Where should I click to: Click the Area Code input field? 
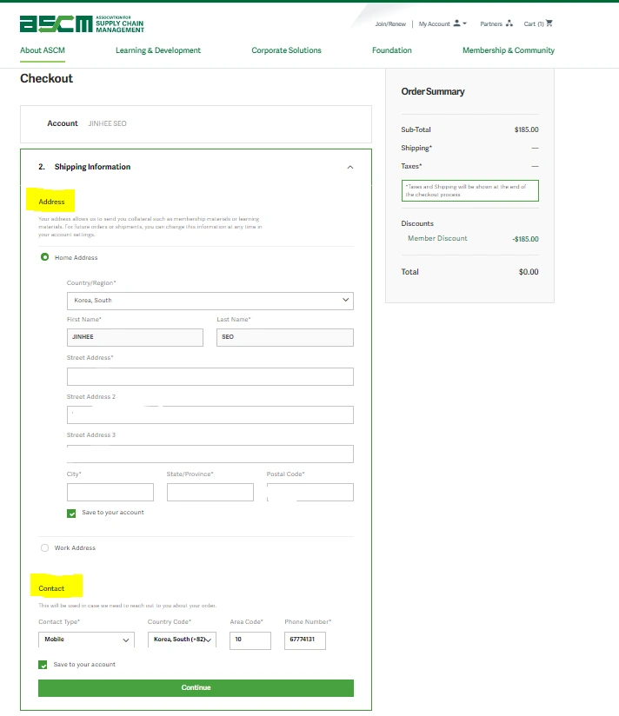[250, 640]
